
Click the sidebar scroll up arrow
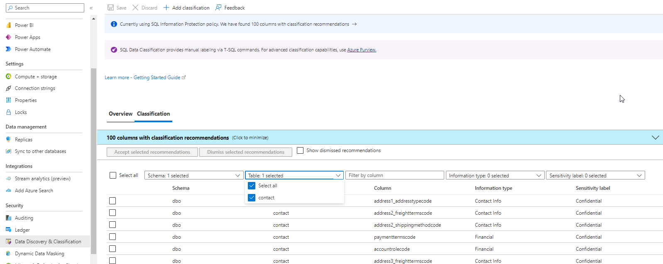(93, 19)
